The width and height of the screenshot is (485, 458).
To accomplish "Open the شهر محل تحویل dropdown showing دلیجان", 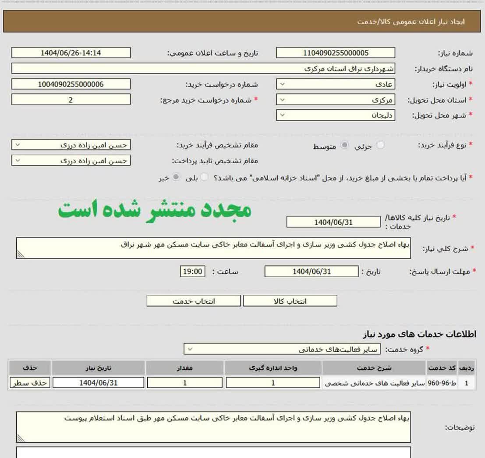I will [335, 115].
